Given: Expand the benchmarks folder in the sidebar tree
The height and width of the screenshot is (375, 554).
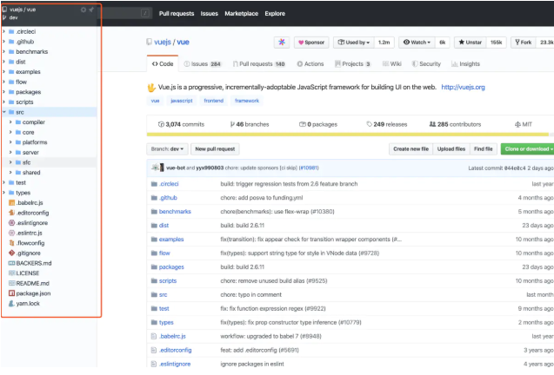Looking at the screenshot, I should [x=3, y=51].
